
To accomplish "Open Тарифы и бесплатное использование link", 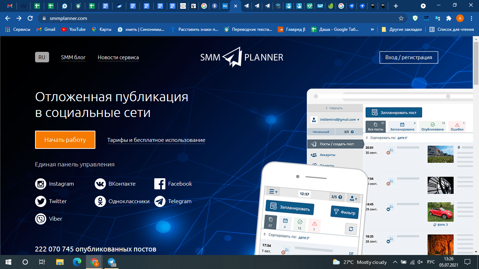I will [156, 140].
